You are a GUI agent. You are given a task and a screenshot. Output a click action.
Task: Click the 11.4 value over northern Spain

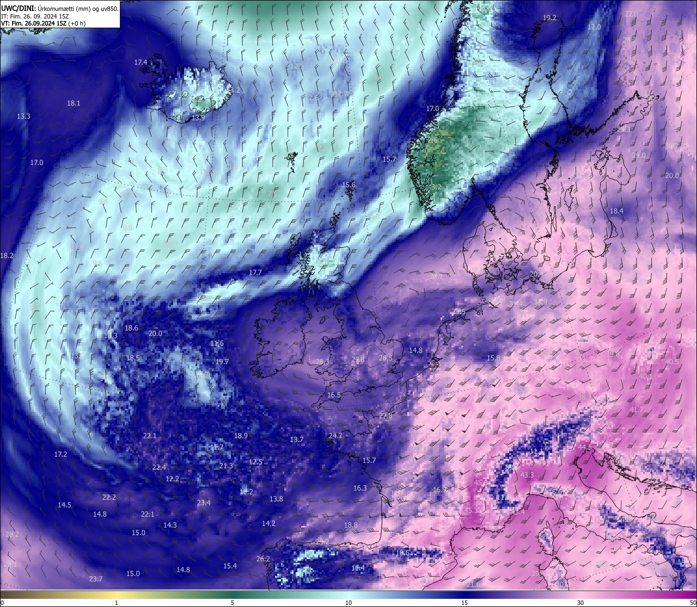coord(358,568)
